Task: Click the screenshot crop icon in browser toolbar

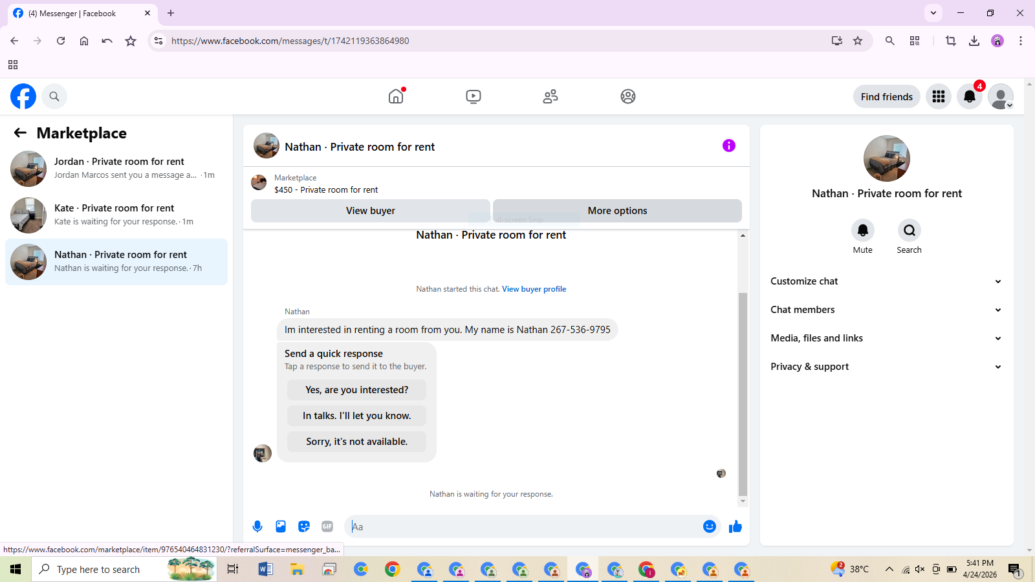Action: click(951, 41)
